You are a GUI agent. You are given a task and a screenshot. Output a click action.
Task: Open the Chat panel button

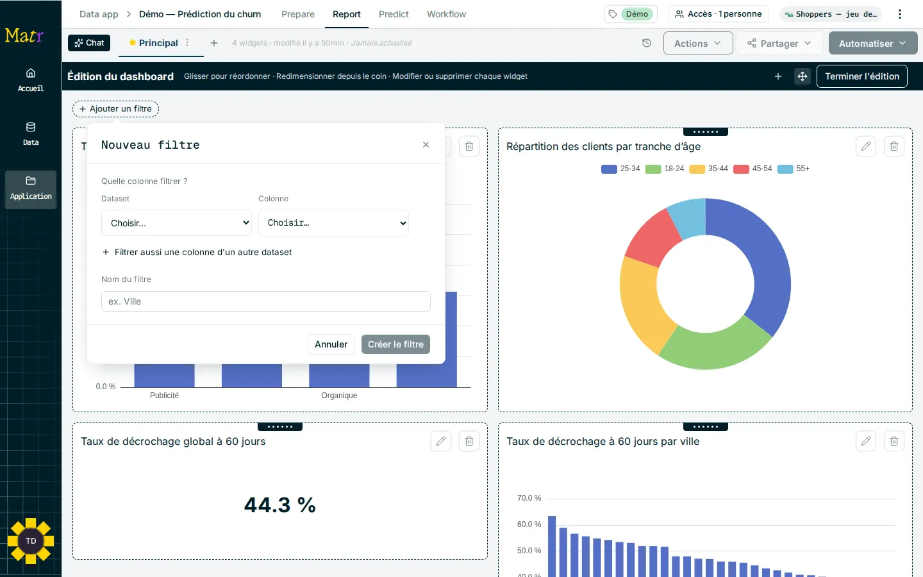89,43
